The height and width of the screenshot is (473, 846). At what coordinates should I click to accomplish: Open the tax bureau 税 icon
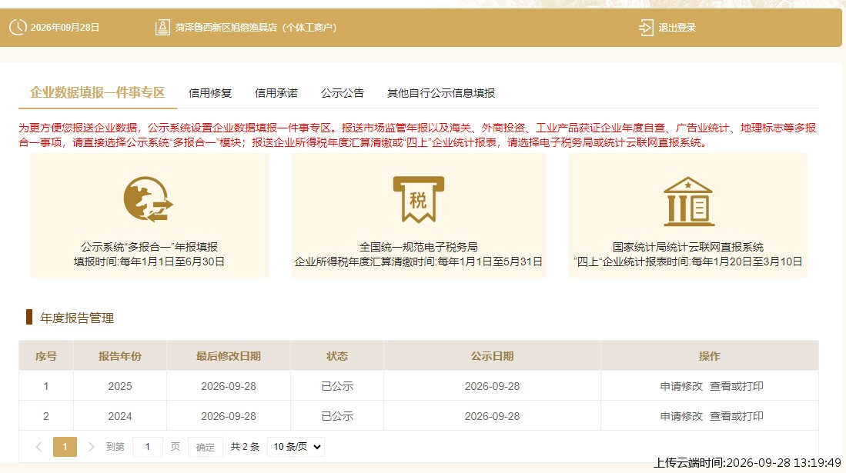click(x=418, y=199)
